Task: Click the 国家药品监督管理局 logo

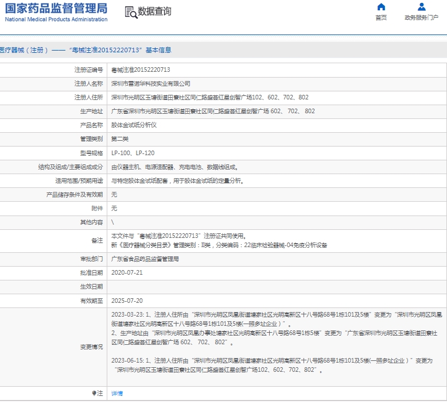Action: [x=56, y=9]
